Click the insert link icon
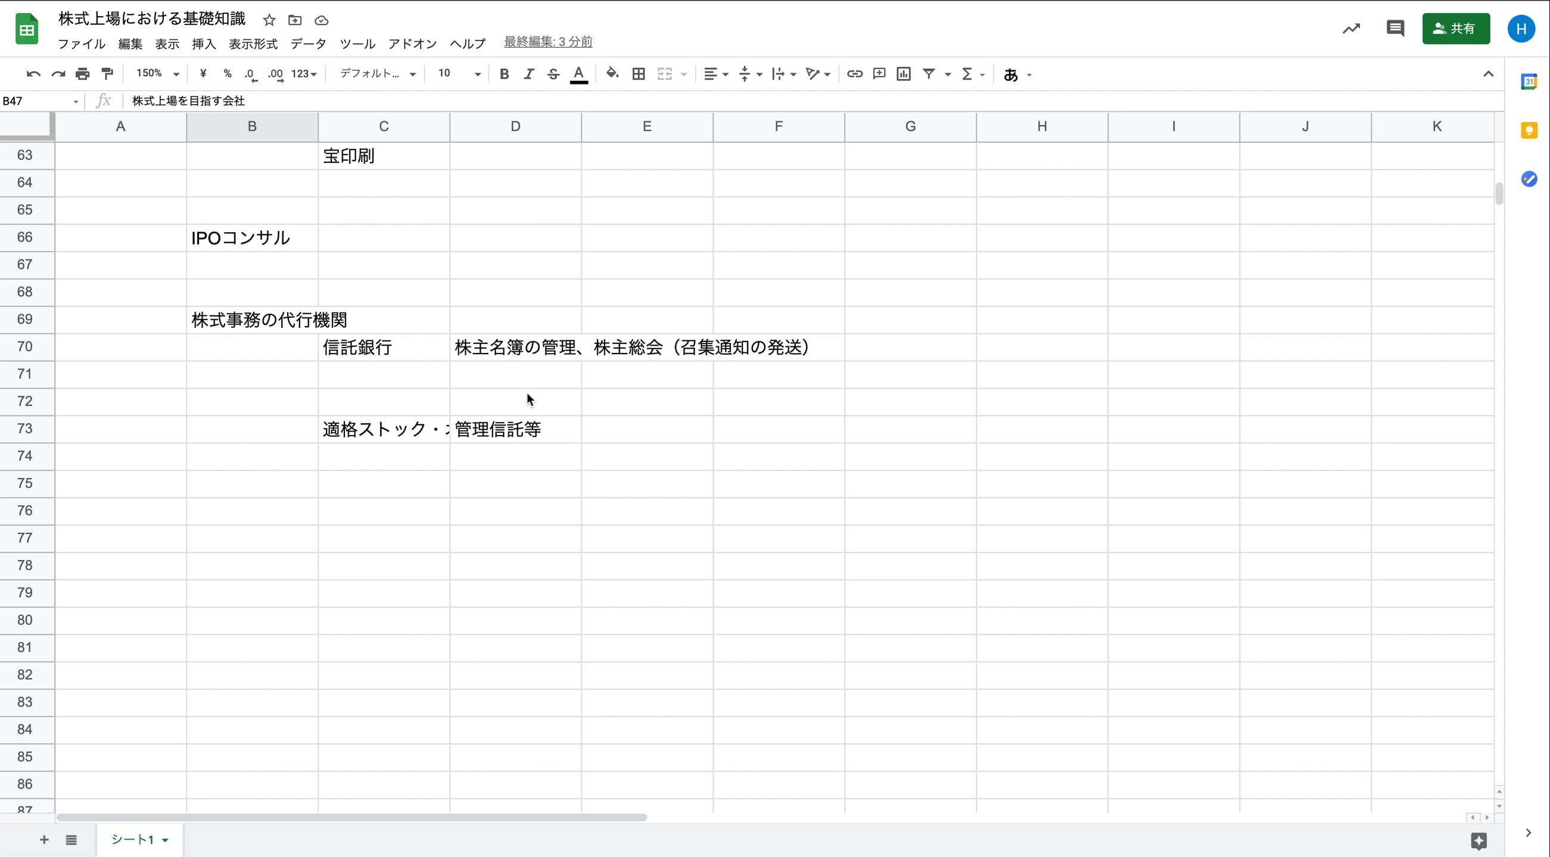1550x857 pixels. coord(854,74)
